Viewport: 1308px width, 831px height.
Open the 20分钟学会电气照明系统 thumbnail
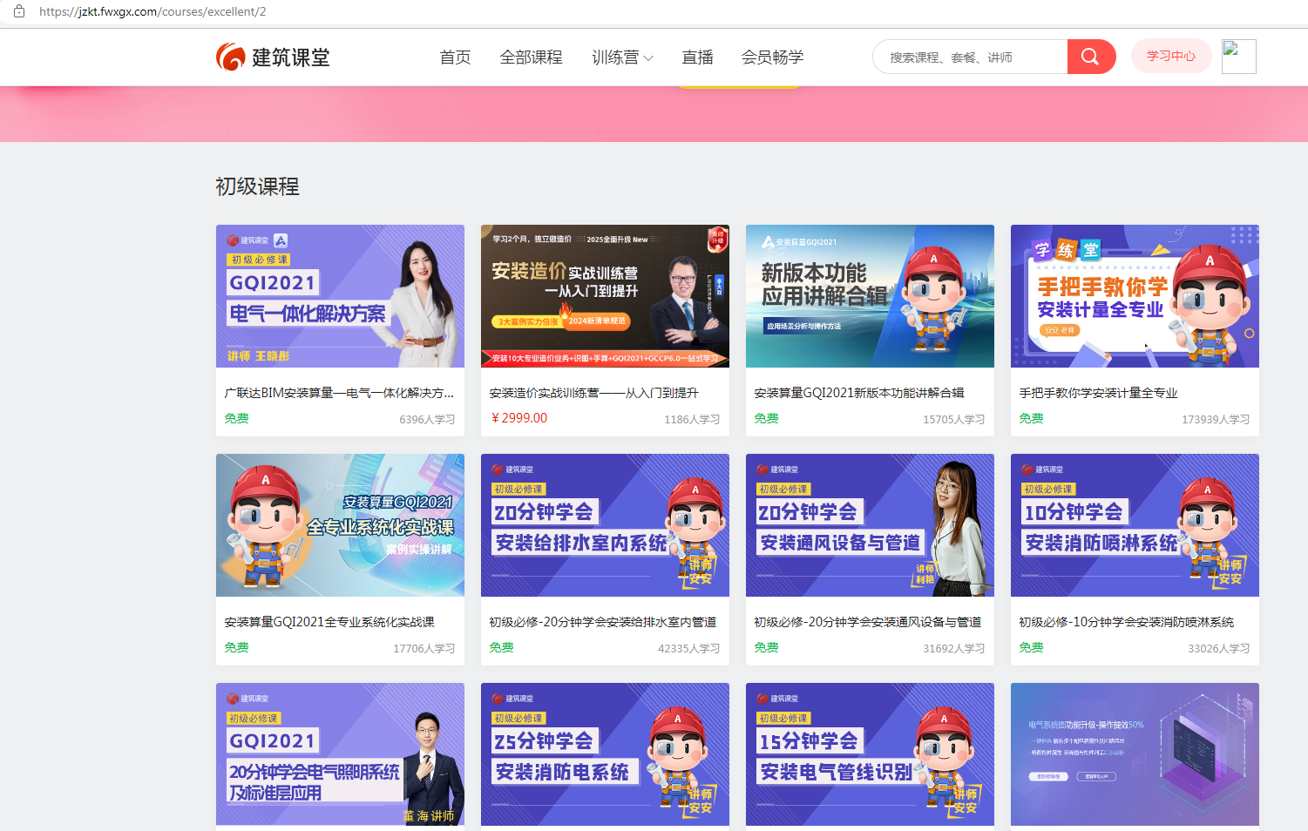pos(340,754)
